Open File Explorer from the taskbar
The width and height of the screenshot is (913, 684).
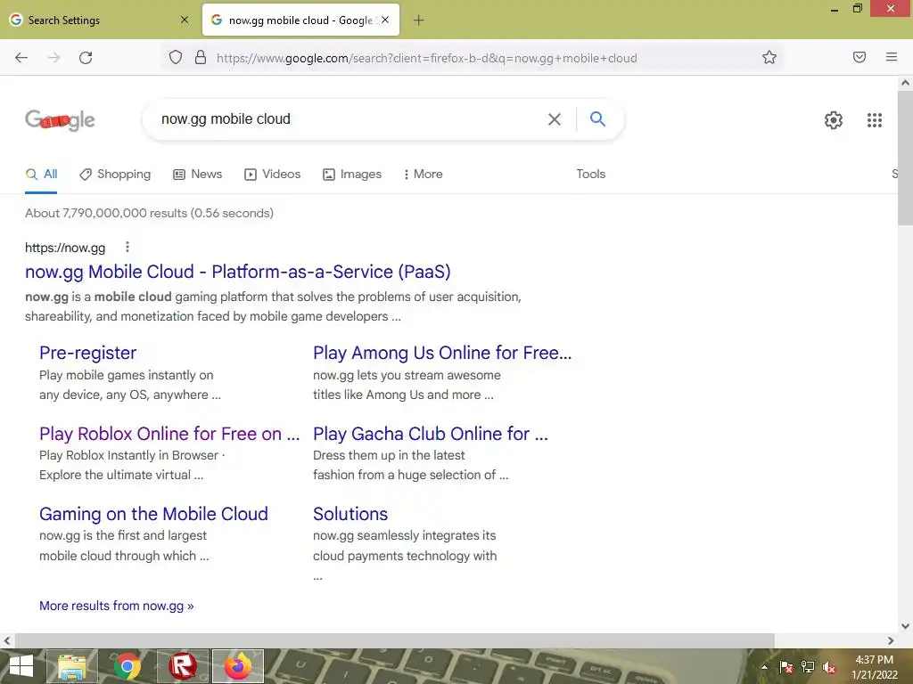click(72, 666)
